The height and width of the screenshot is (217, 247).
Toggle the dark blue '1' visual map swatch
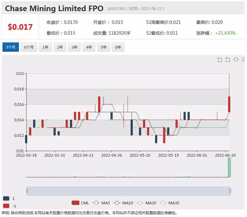pos(6,198)
